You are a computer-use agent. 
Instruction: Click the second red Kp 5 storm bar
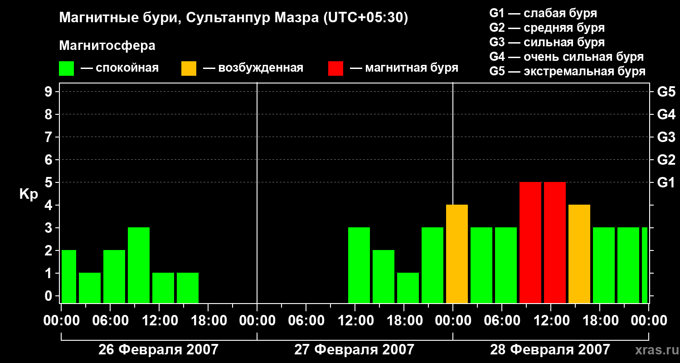click(555, 242)
